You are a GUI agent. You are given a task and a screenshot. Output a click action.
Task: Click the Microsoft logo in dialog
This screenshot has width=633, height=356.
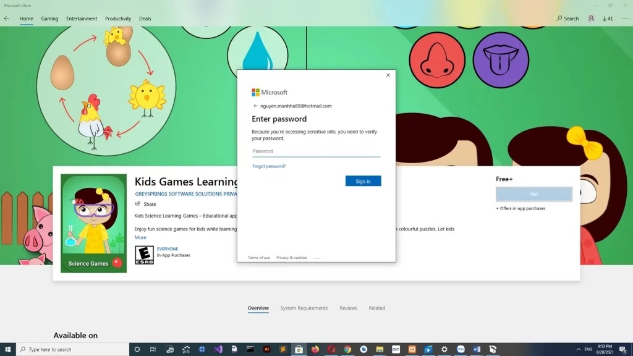pos(270,92)
